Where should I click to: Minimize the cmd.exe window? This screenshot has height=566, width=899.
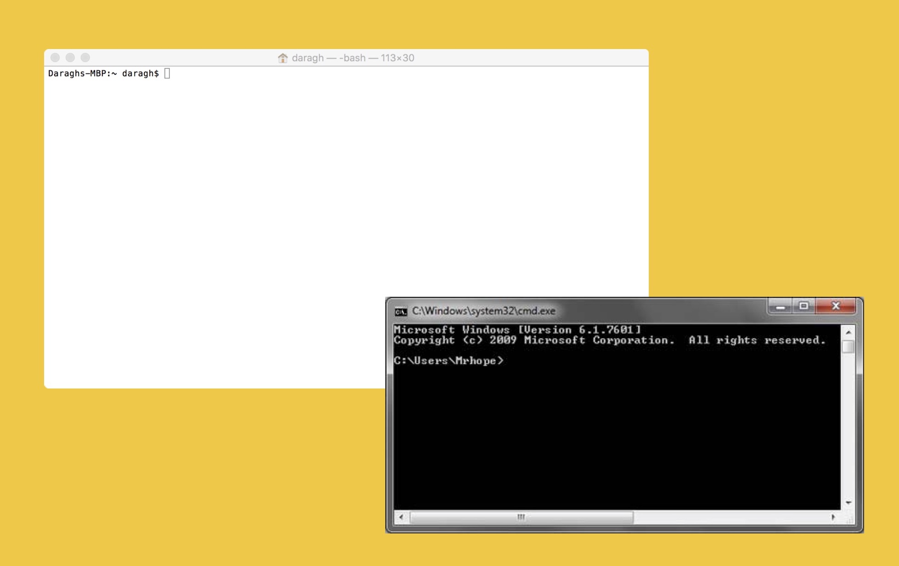tap(780, 306)
